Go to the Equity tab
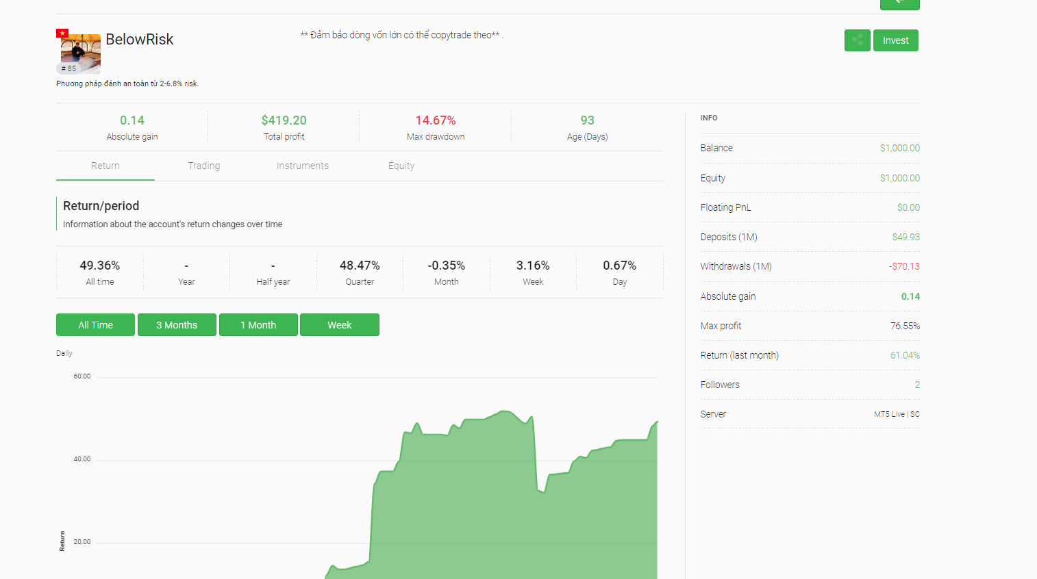 tap(401, 166)
